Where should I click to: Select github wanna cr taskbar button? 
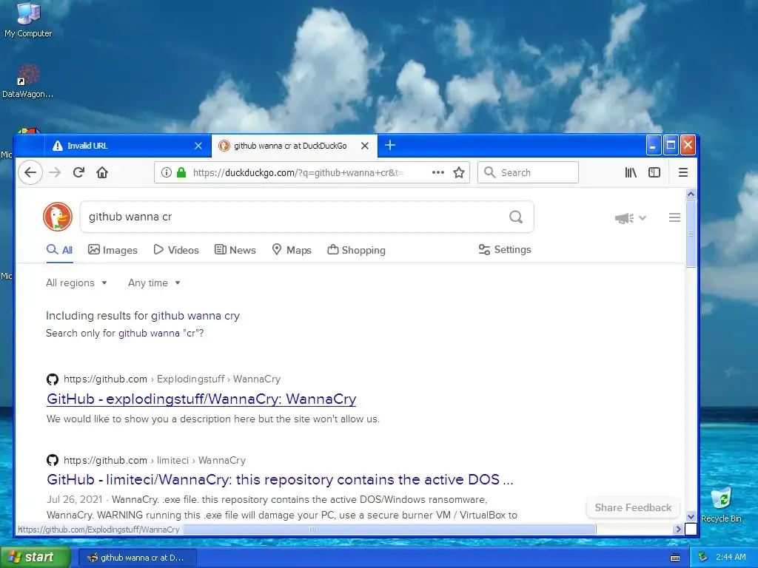137,558
